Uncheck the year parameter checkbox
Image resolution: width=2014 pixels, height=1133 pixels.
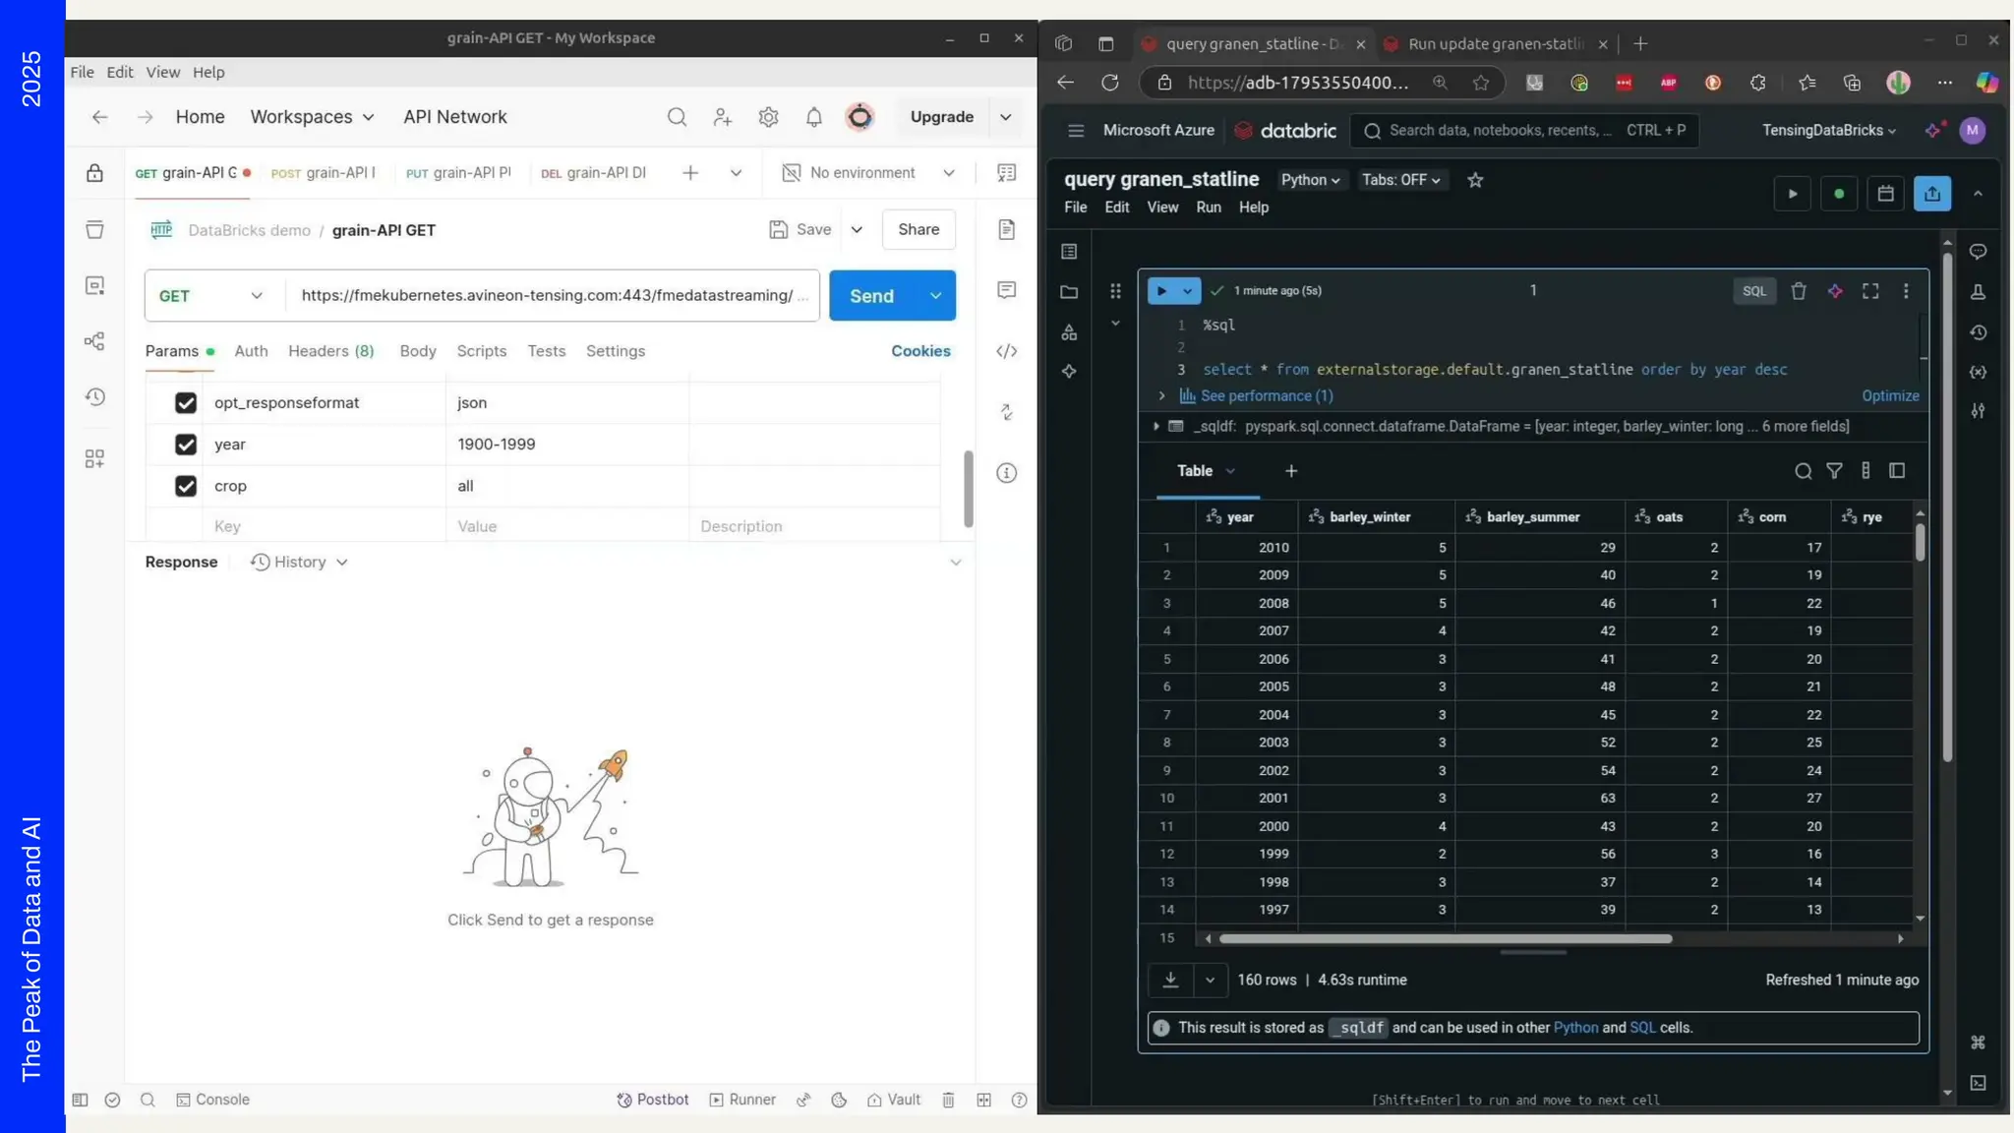coord(185,445)
